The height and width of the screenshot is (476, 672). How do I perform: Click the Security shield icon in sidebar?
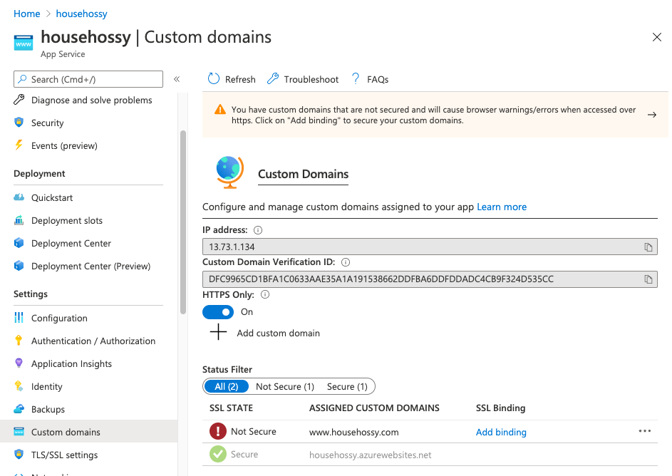(x=19, y=123)
